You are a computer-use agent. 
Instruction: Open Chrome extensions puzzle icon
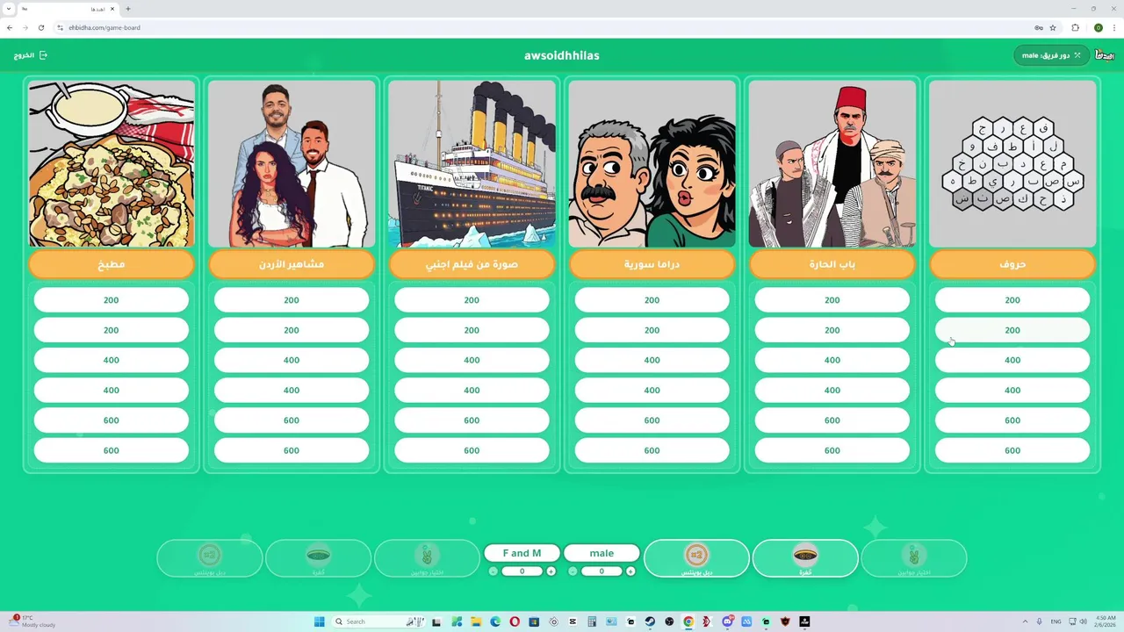1076,27
